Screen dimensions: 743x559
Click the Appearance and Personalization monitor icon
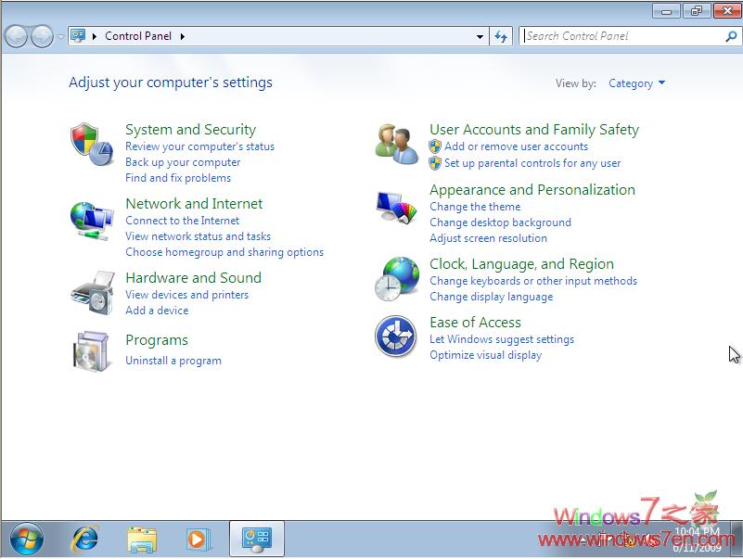[397, 206]
